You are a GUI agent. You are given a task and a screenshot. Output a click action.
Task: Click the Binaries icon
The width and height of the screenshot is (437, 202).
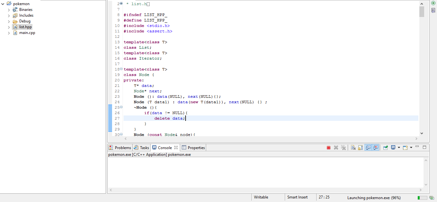[15, 10]
